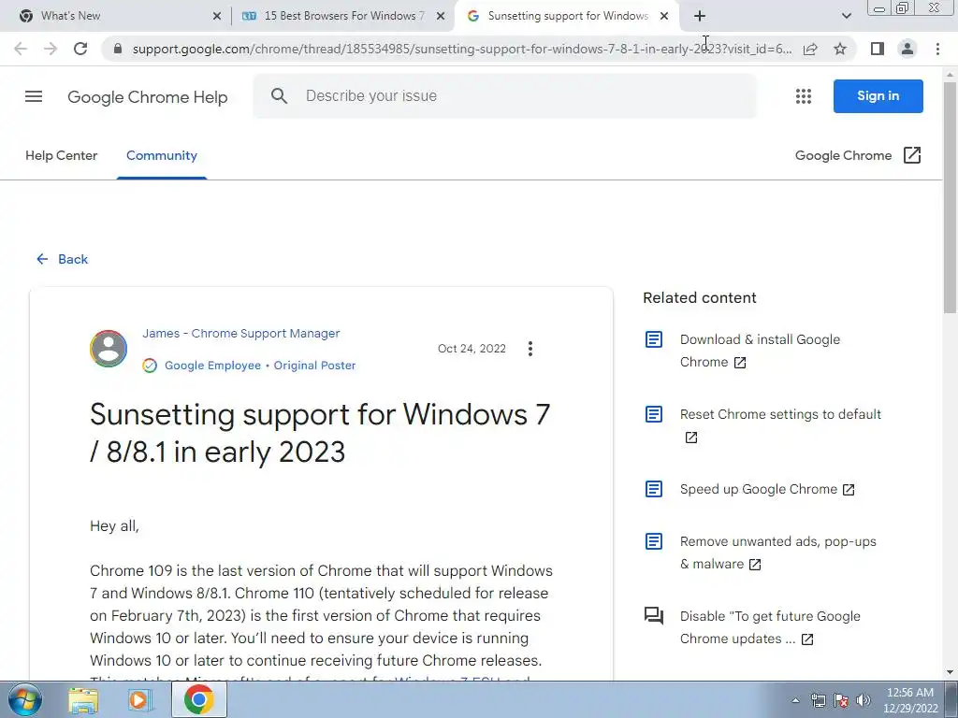Open Windows Explorer from the taskbar

83,699
